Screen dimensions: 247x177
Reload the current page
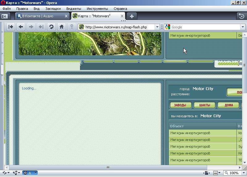(51, 27)
